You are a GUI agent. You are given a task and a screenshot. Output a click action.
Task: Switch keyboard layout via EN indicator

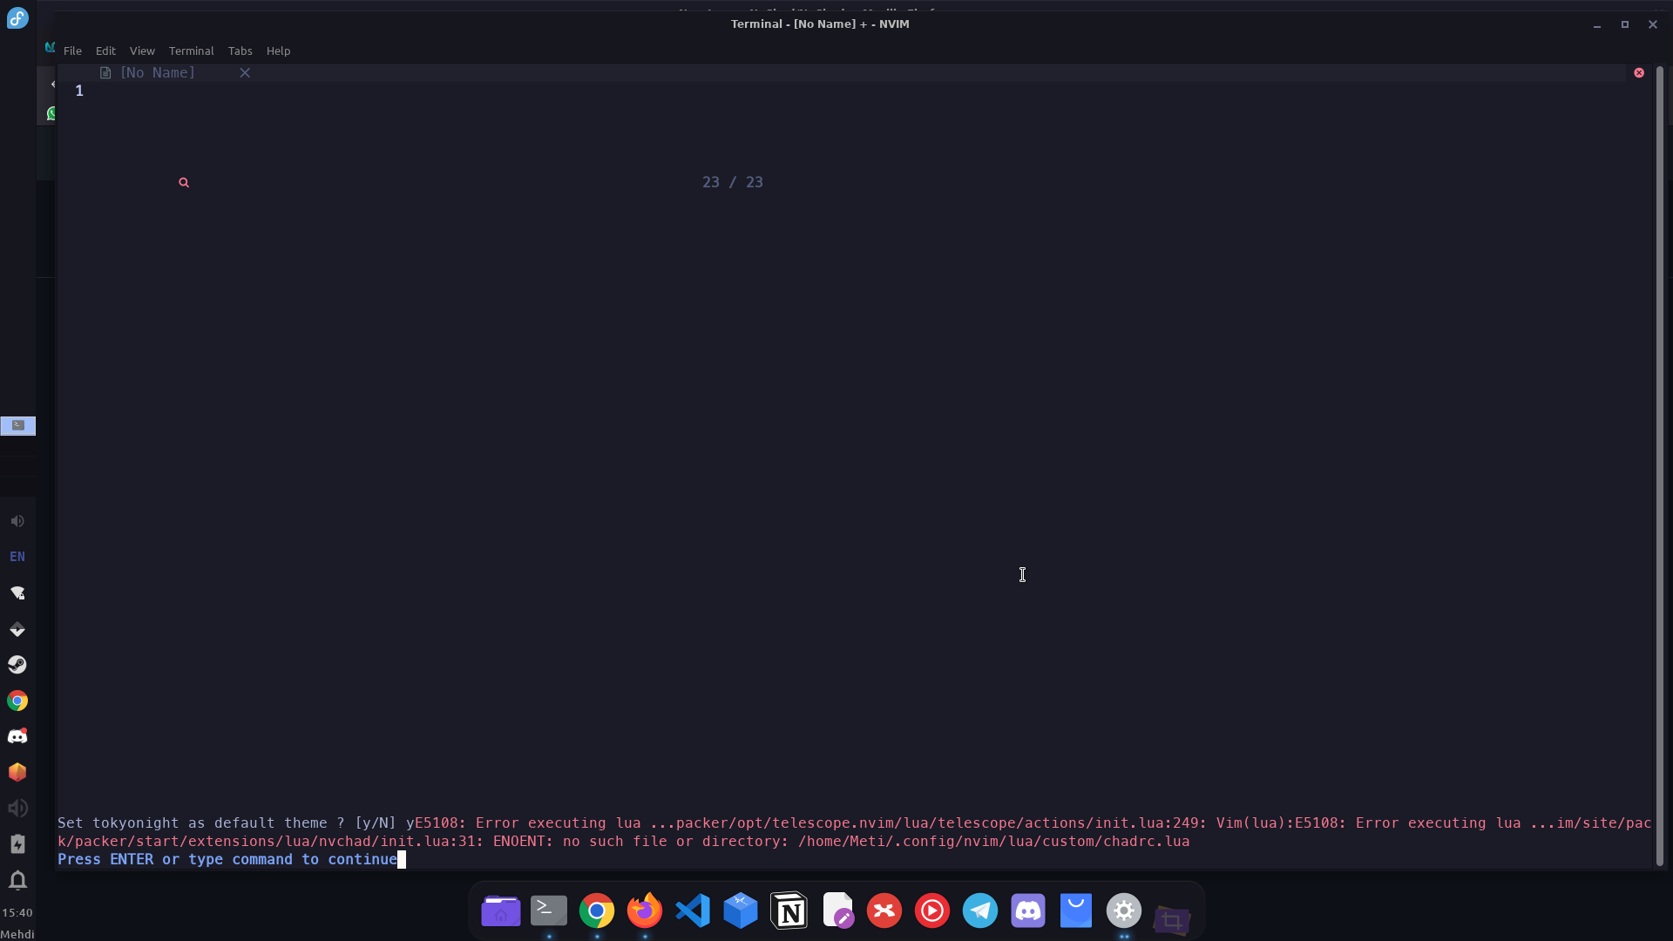point(17,556)
